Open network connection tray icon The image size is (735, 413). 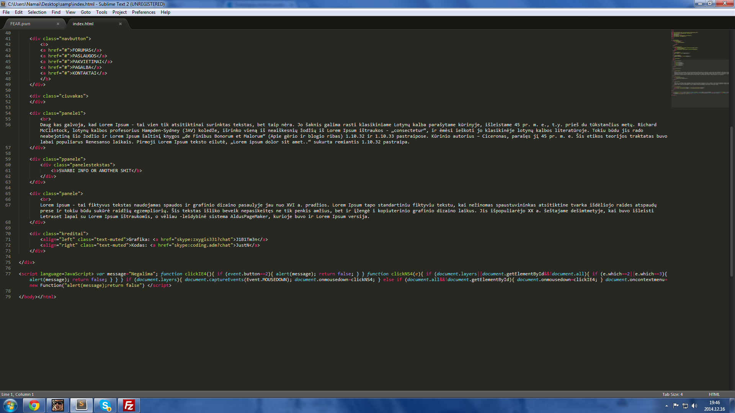coord(685,406)
